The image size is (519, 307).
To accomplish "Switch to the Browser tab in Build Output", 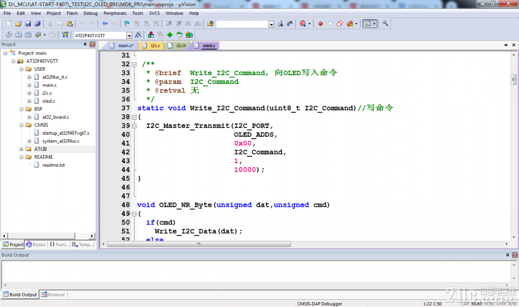I will (x=53, y=295).
